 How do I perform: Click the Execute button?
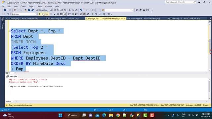point(44,14)
